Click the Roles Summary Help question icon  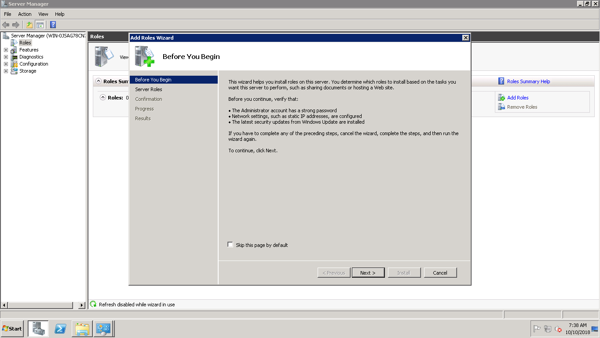coord(501,81)
